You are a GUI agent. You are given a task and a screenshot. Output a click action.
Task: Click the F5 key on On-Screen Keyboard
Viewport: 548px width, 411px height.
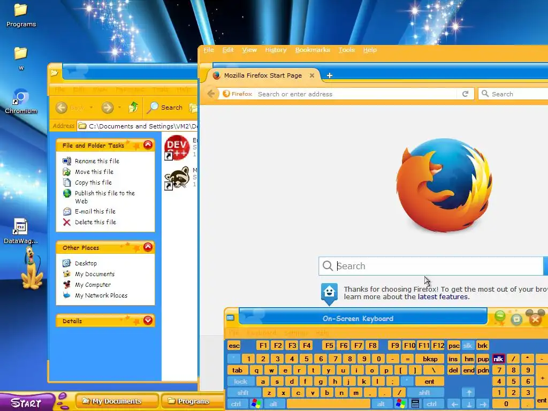pos(329,346)
